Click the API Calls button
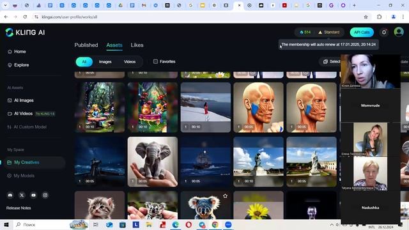 point(362,33)
